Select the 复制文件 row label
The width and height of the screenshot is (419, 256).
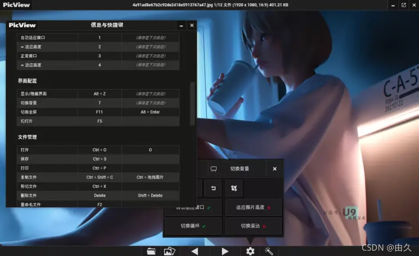pyautogui.click(x=29, y=177)
